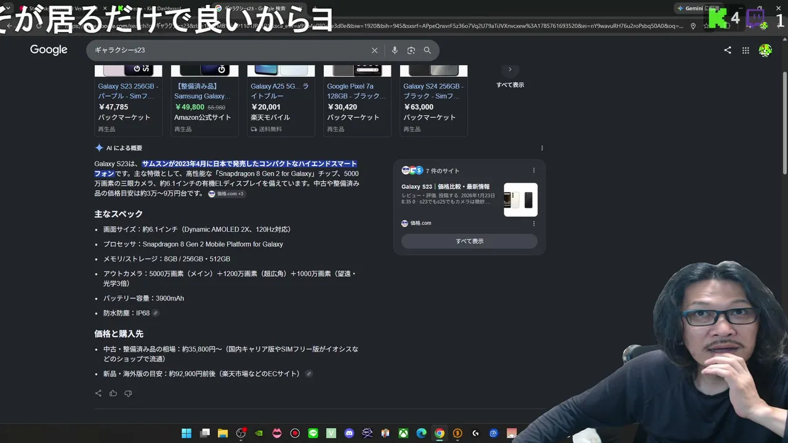Share the AI overview answer
The height and width of the screenshot is (443, 788).
pyautogui.click(x=98, y=393)
